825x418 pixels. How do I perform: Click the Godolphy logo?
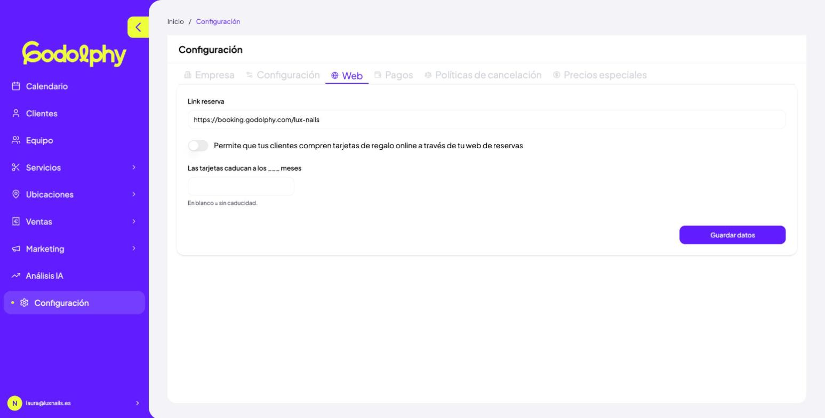click(74, 54)
